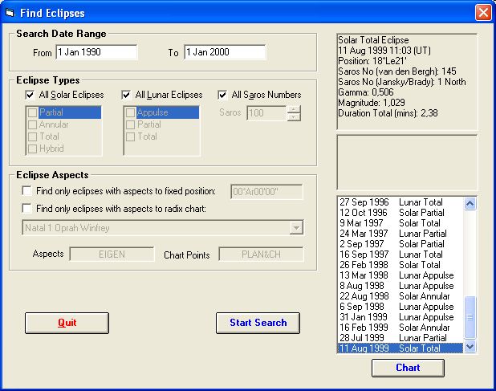Close the Find Eclipses window
The image size is (496, 391).
click(x=482, y=13)
